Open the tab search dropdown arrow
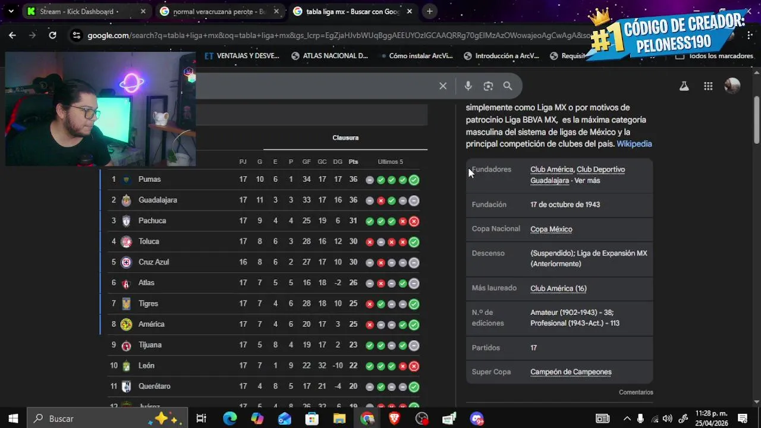This screenshot has width=761, height=428. pyautogui.click(x=11, y=11)
